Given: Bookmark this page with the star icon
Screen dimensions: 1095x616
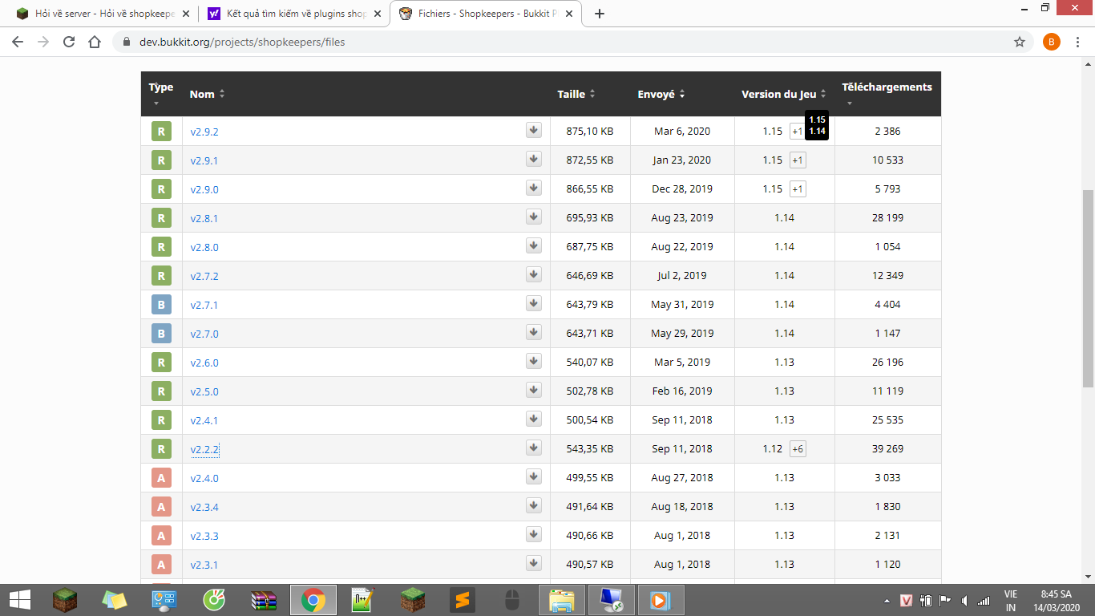Looking at the screenshot, I should (1020, 42).
